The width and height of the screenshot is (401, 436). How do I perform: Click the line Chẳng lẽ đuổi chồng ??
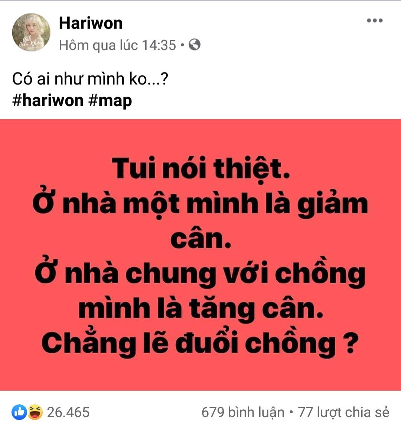tap(199, 342)
